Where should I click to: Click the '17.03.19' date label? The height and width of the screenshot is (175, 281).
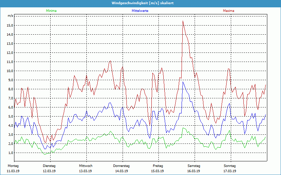coord(230,171)
